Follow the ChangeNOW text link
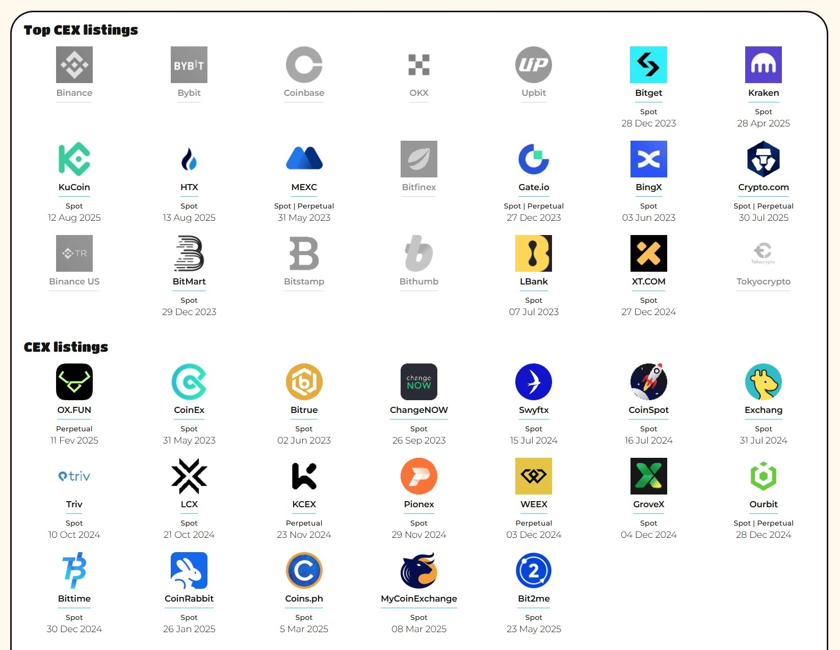840x650 pixels. (x=418, y=410)
